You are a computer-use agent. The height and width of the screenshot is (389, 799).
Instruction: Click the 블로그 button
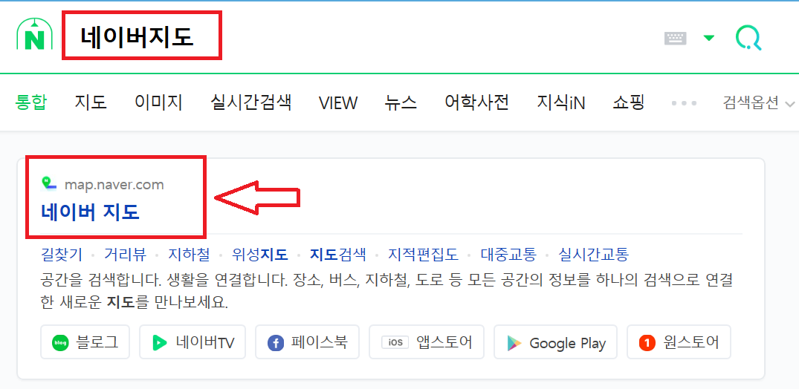pos(85,342)
